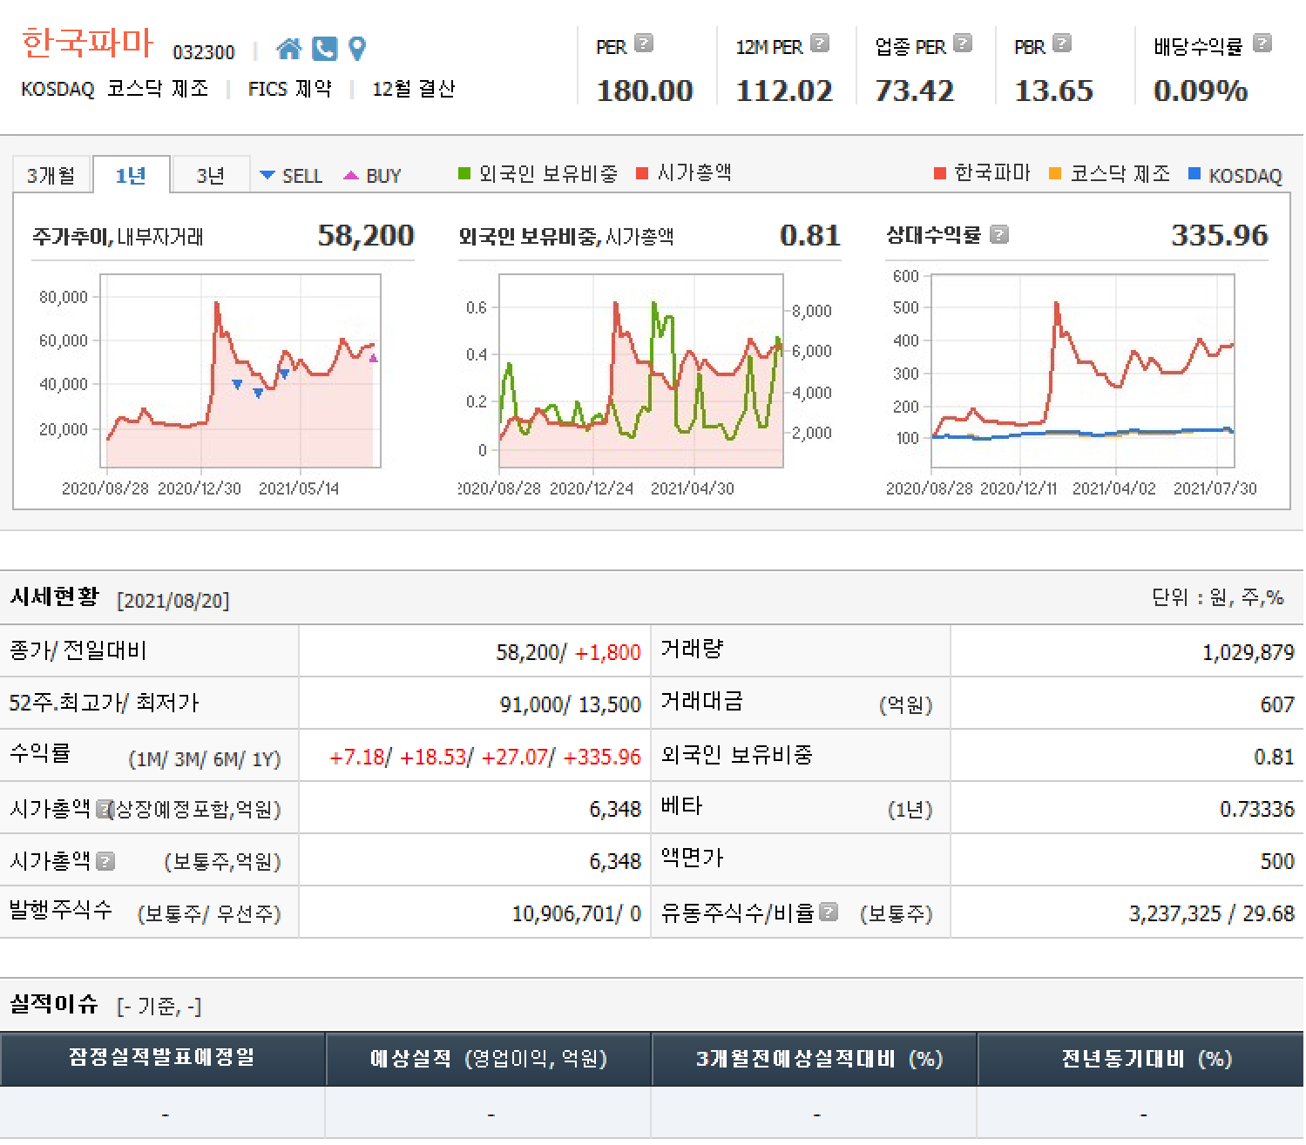Click the phone contact icon
1306x1145 pixels.
point(324,49)
